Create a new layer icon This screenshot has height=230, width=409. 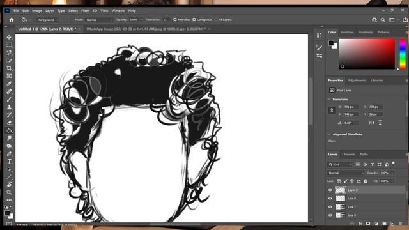point(392,224)
